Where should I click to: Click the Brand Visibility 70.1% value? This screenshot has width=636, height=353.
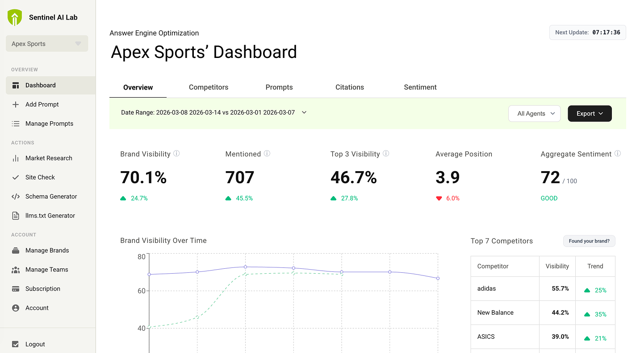[x=143, y=177]
